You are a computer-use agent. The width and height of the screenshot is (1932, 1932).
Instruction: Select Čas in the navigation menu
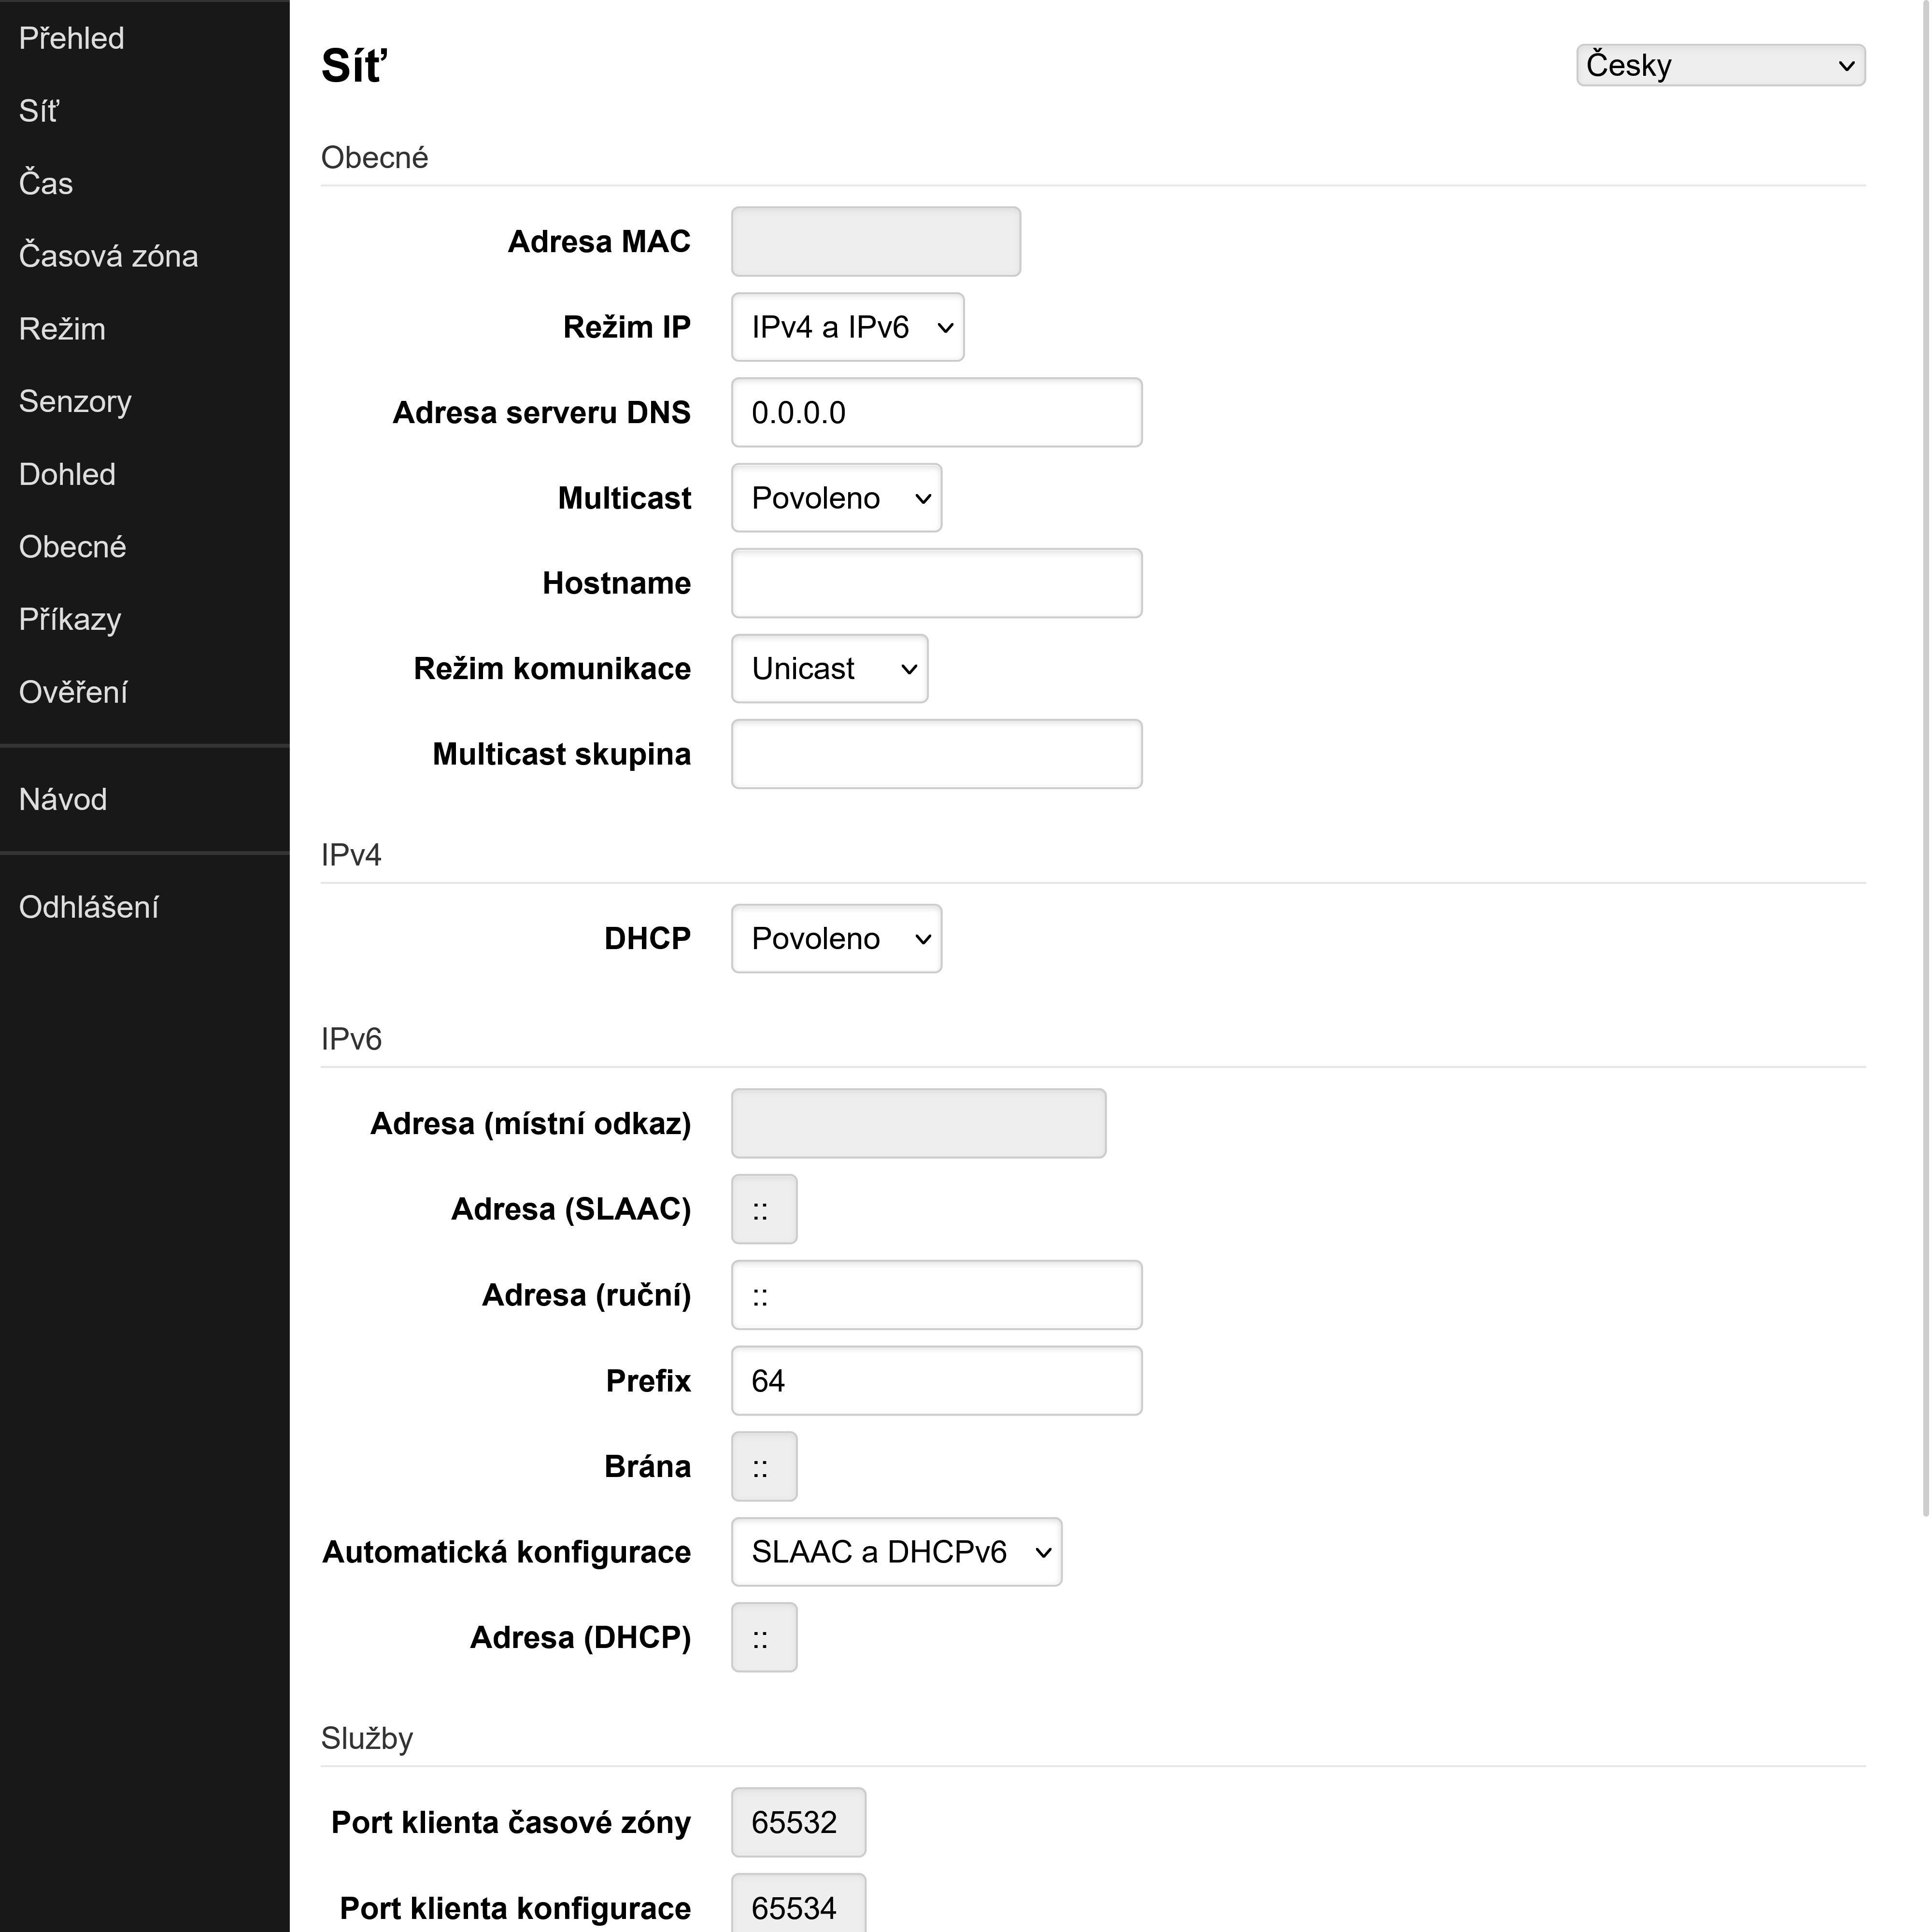(x=45, y=183)
